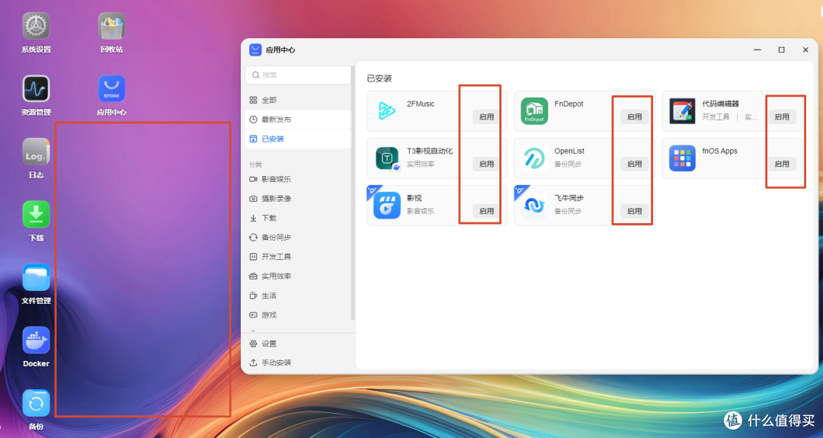This screenshot has height=438, width=823.
Task: Click 手动安装 to install manually
Action: click(x=298, y=363)
